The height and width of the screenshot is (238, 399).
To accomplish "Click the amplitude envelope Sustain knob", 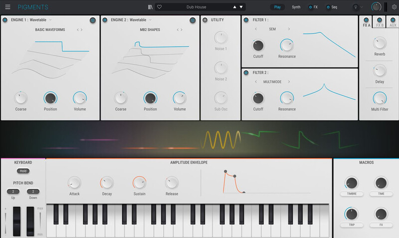I will pos(140,183).
